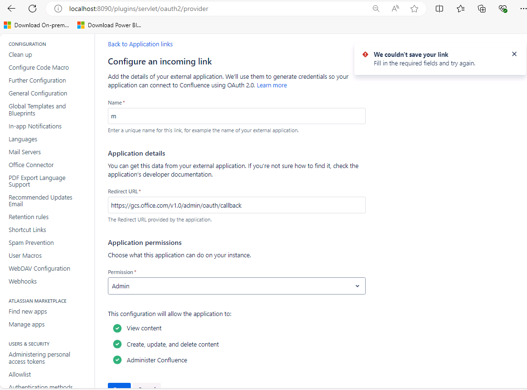Screen dimensions: 527x390
Task: Follow Back to Application links
Action: coord(140,44)
